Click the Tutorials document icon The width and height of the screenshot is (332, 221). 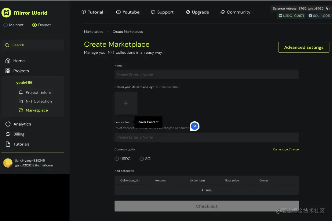click(x=8, y=144)
